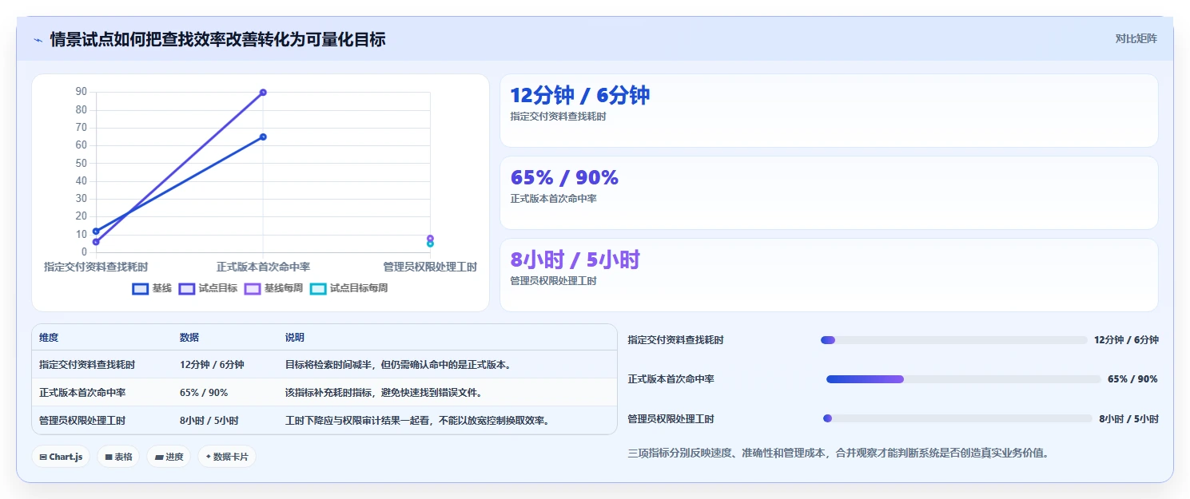
Task: Click the note 该指标补充耗时指标,避免快速找到错误文件。
Action: [384, 393]
